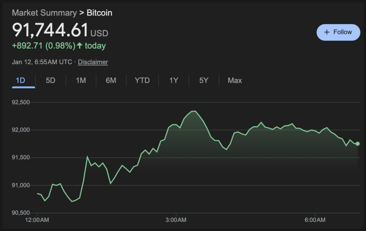Screen dimensions: 366x231
Task: Go to Market Summary breadcrumb
Action: pyautogui.click(x=44, y=13)
